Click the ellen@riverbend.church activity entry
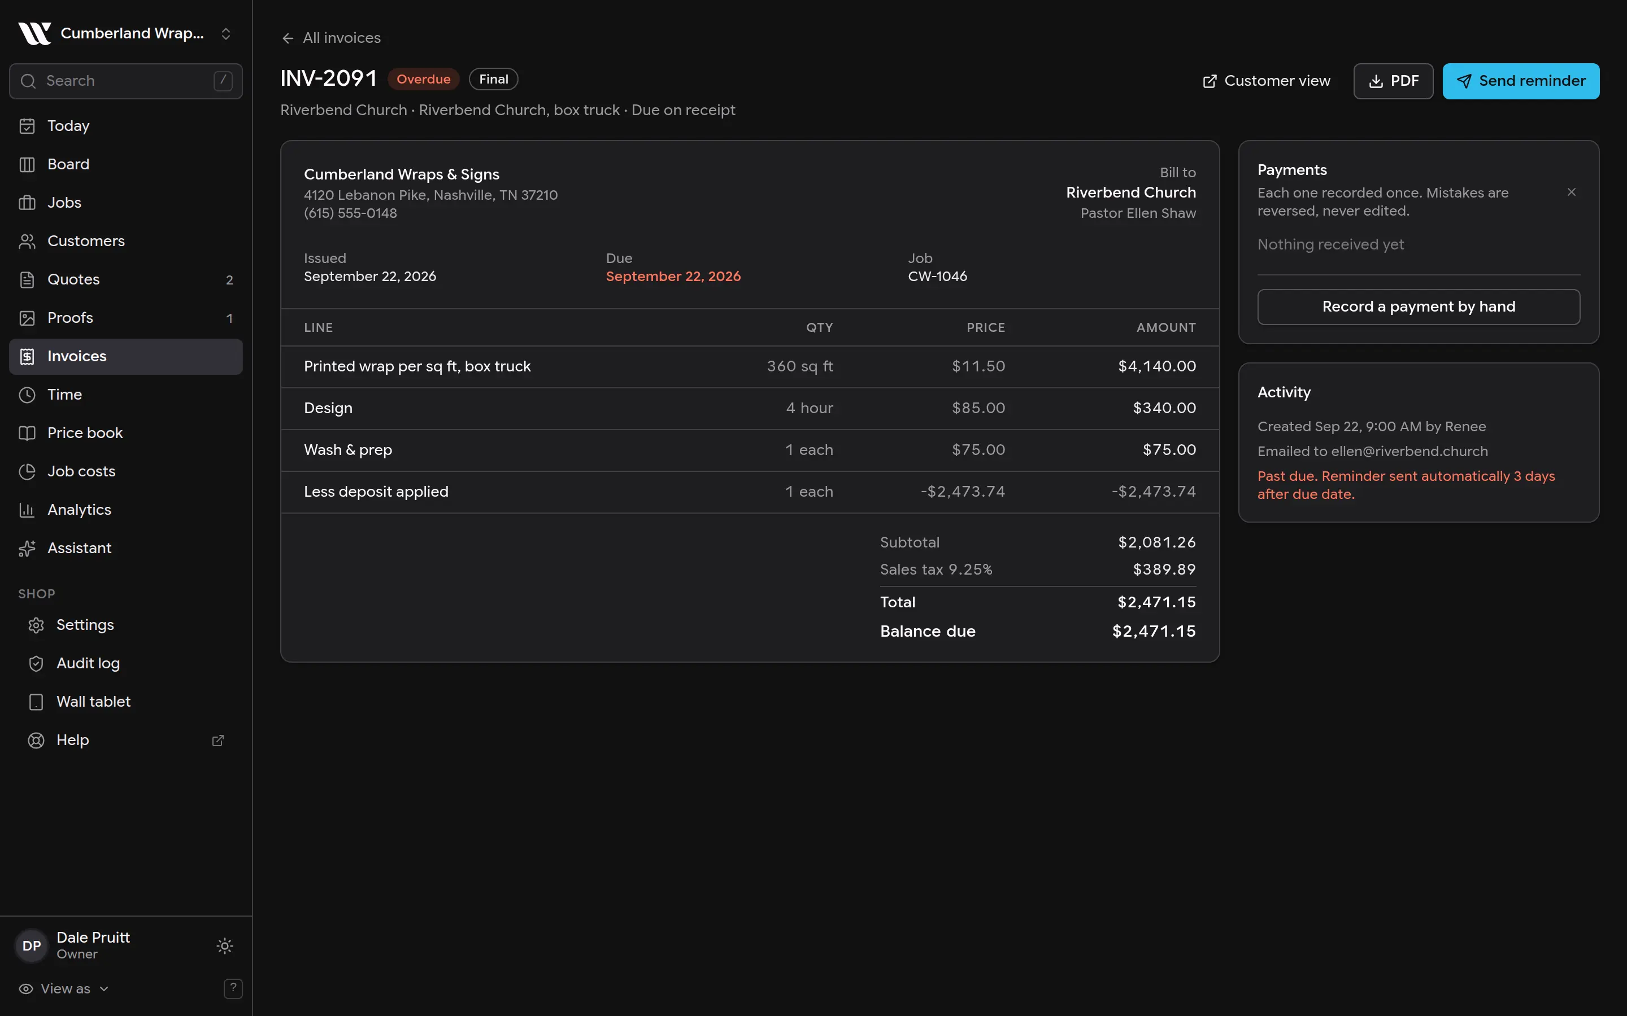Screen dimensions: 1627x1016 [1372, 451]
